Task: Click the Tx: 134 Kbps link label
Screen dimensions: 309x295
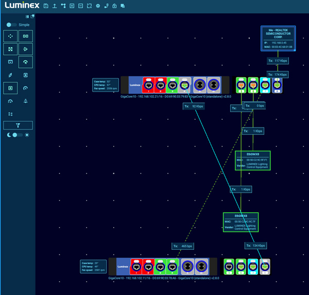Action: (x=256, y=246)
